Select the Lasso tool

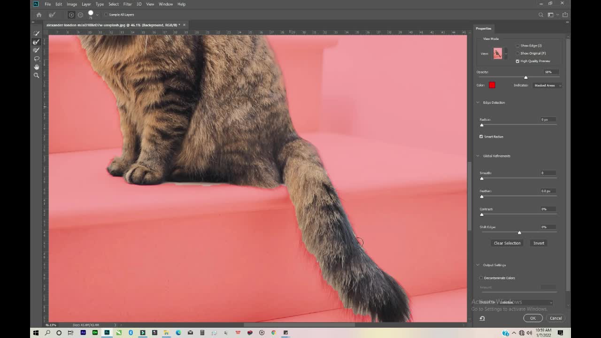tap(37, 59)
